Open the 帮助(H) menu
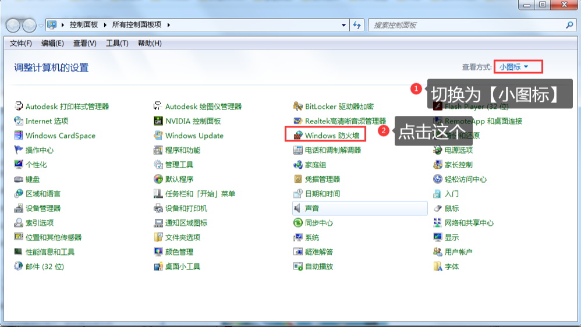581x327 pixels. coord(150,43)
